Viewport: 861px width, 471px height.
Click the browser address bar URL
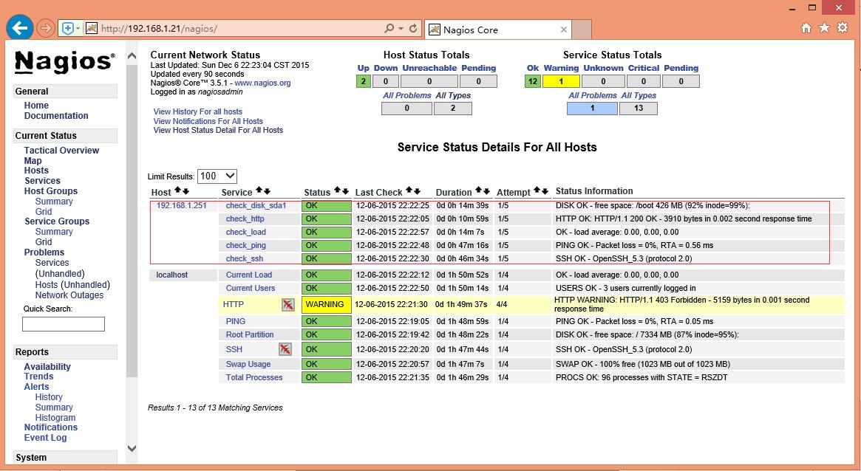pyautogui.click(x=159, y=29)
